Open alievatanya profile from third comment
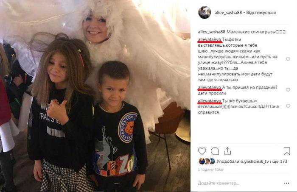This screenshot has width=297, height=192. pos(210,101)
